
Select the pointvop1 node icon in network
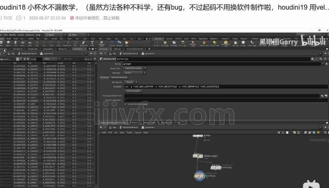[x=199, y=176]
